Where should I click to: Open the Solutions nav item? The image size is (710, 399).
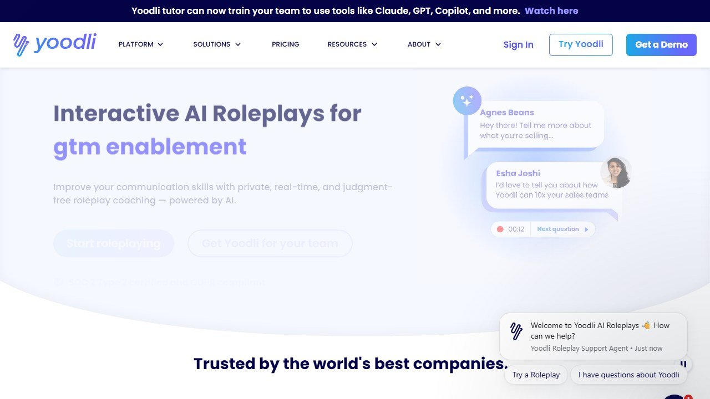tap(211, 44)
